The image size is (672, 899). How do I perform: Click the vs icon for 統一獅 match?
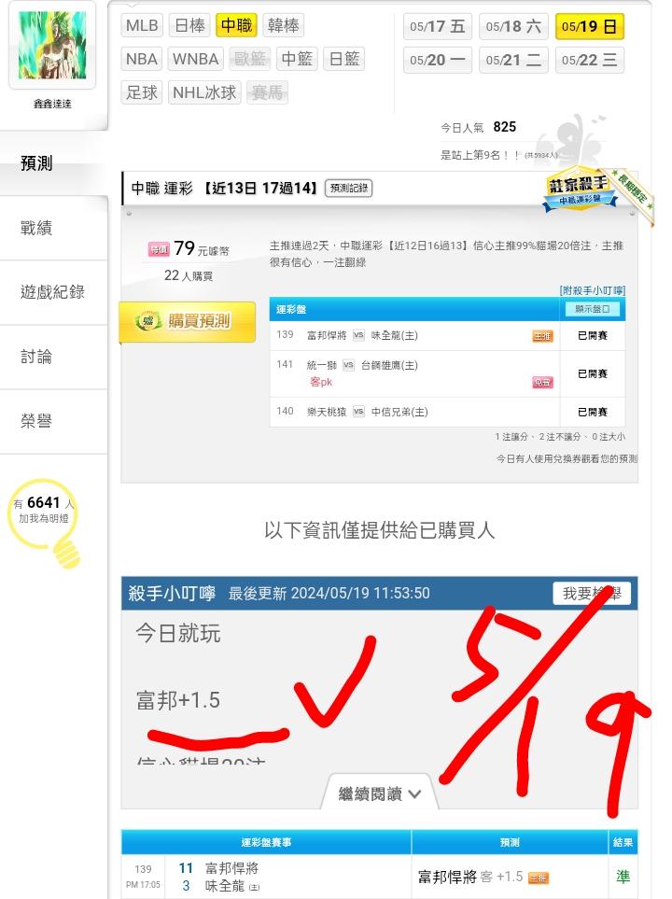pos(349,365)
